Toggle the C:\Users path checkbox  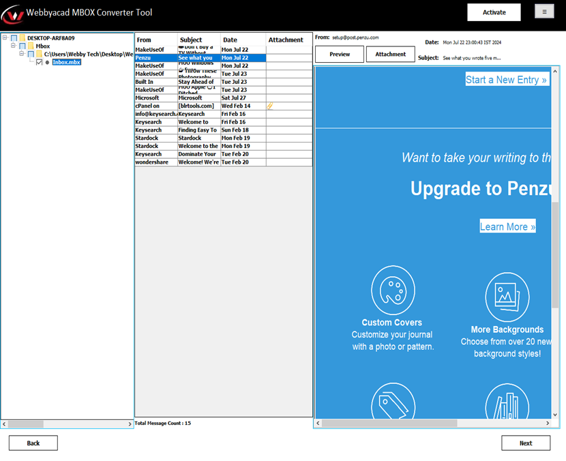coord(31,54)
